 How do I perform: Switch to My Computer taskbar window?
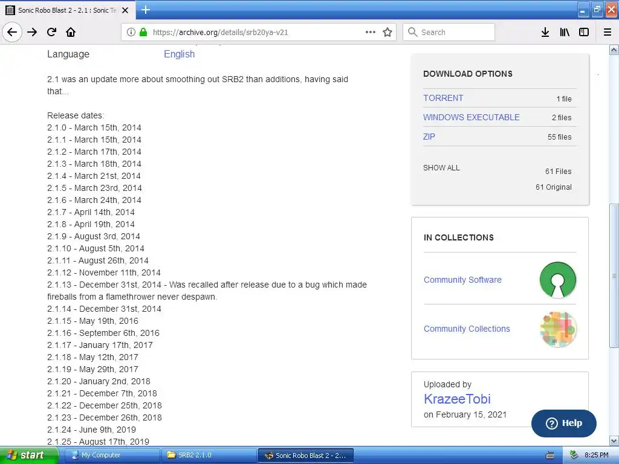112,455
